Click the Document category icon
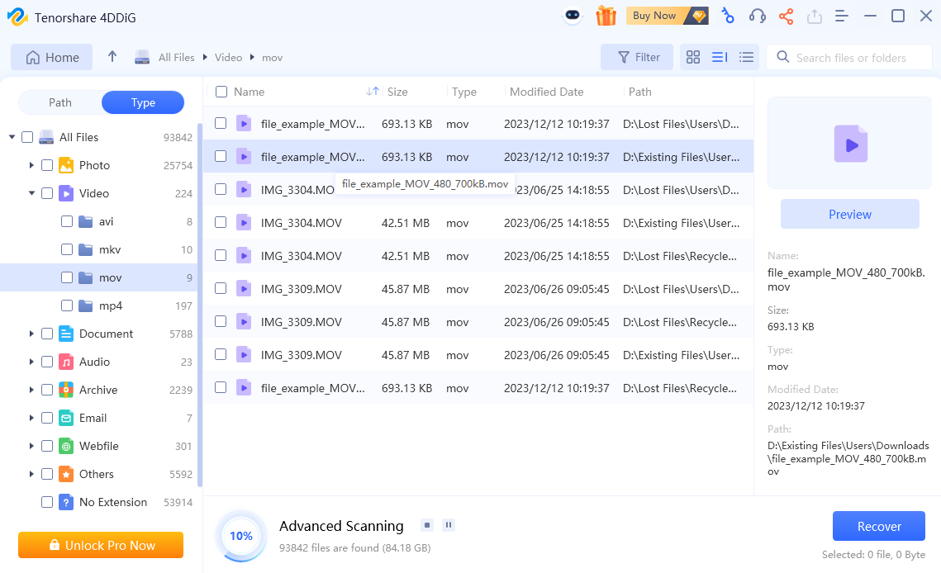 [x=66, y=334]
